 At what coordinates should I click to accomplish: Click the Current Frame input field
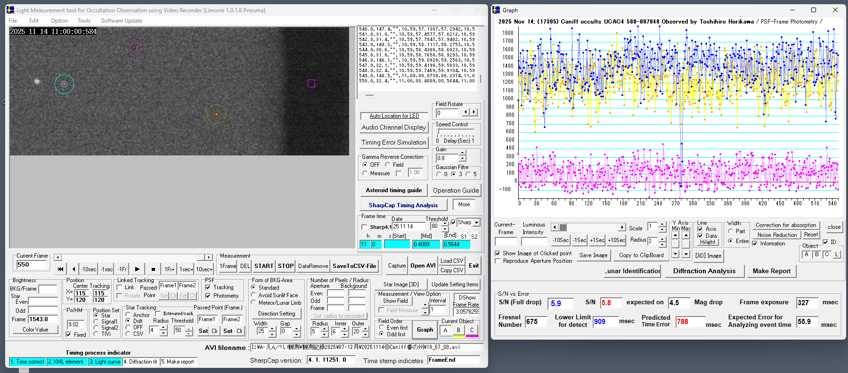[x=32, y=265]
